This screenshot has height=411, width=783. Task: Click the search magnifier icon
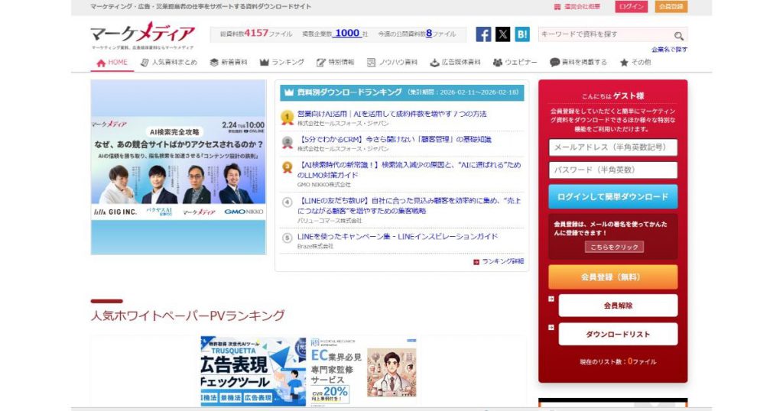(x=678, y=35)
